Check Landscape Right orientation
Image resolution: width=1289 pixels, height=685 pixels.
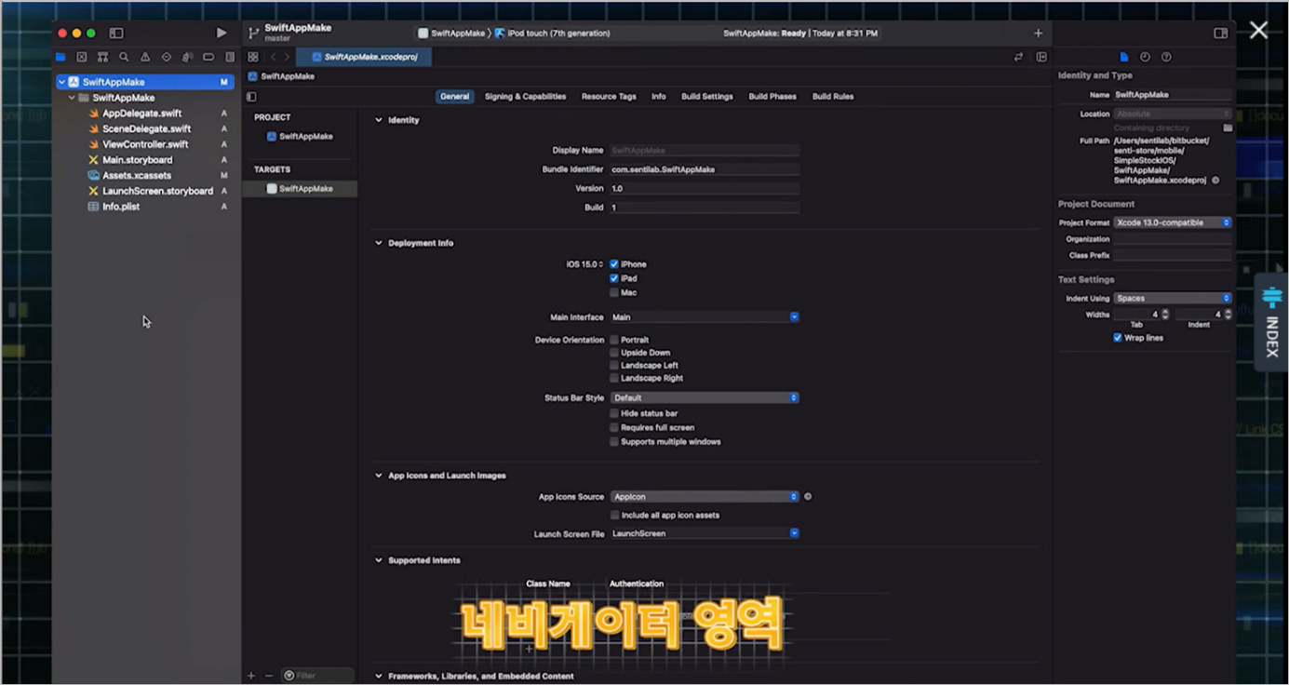(x=614, y=378)
